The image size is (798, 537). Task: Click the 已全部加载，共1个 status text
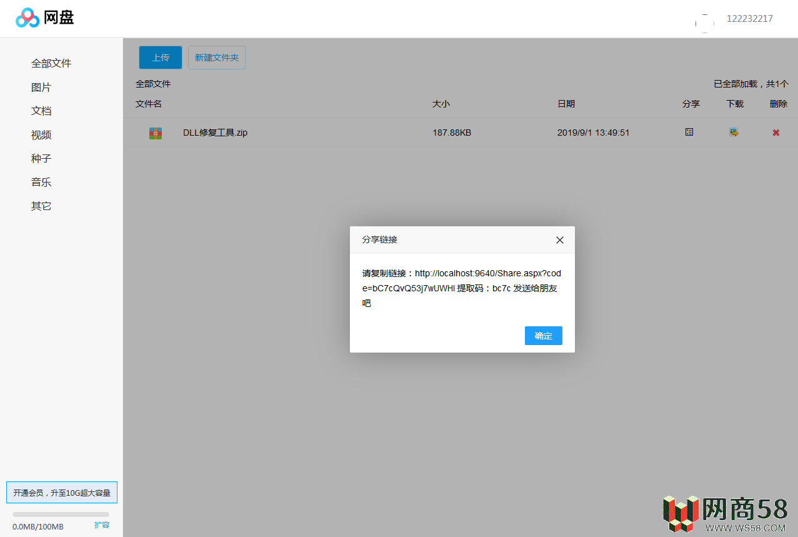751,84
